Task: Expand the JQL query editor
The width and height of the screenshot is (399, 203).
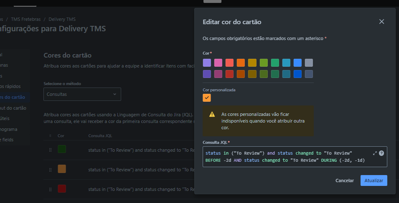Action: (x=375, y=153)
